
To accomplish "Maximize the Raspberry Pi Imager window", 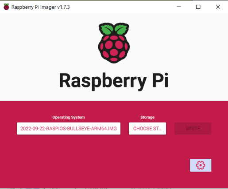I will coord(198,7).
